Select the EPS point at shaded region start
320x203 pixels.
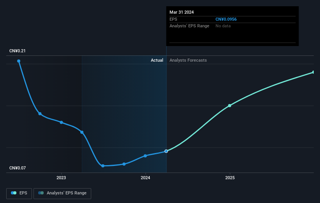point(82,132)
